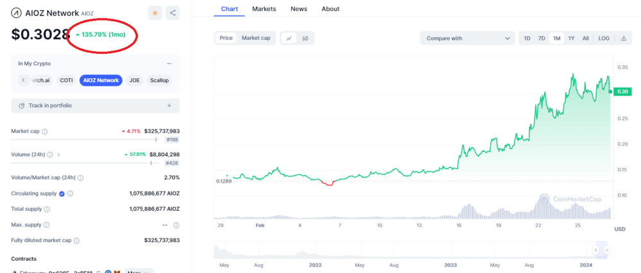Click the info icon beside Circulating supply

pyautogui.click(x=71, y=194)
